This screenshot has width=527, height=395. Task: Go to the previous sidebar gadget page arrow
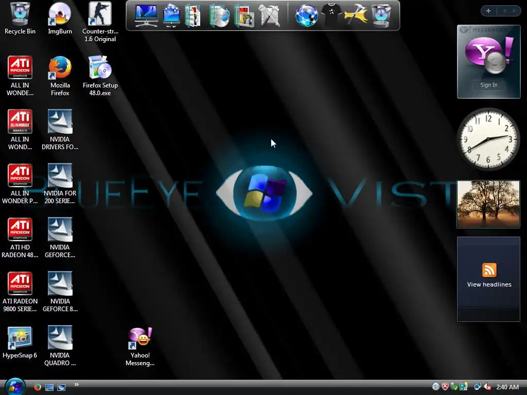[504, 11]
